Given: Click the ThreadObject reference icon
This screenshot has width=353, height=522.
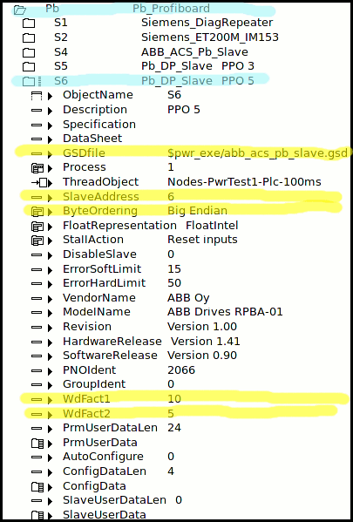Looking at the screenshot, I should click(42, 182).
